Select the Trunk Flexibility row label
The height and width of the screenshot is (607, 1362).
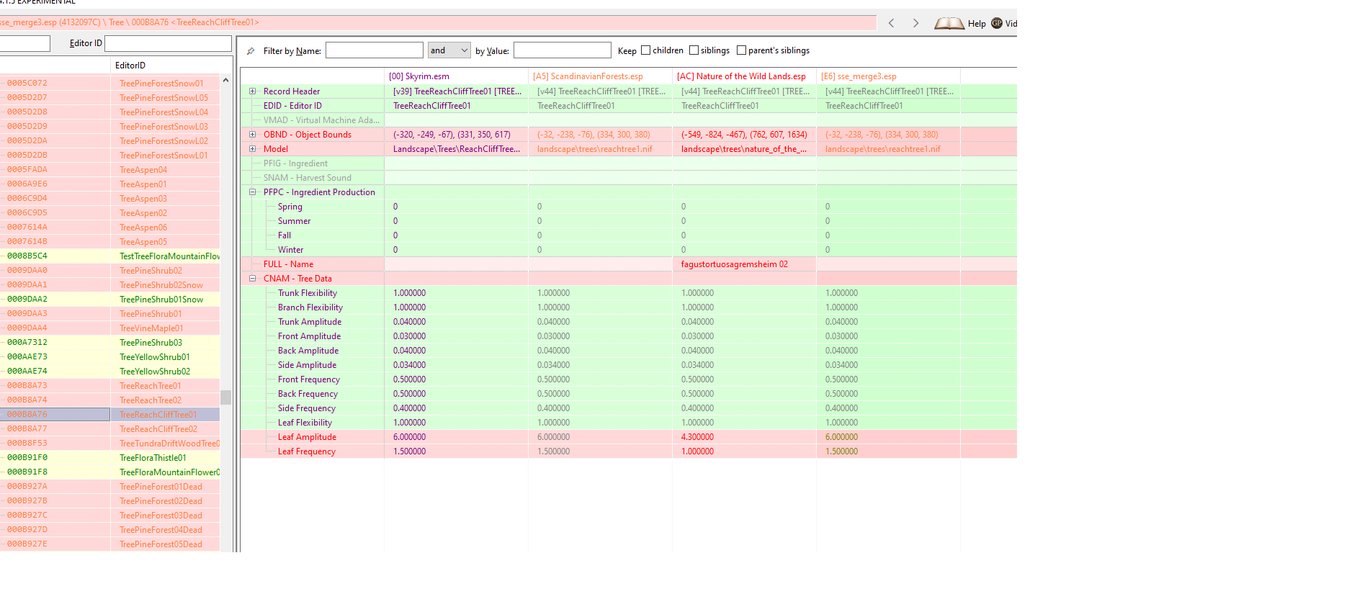308,293
